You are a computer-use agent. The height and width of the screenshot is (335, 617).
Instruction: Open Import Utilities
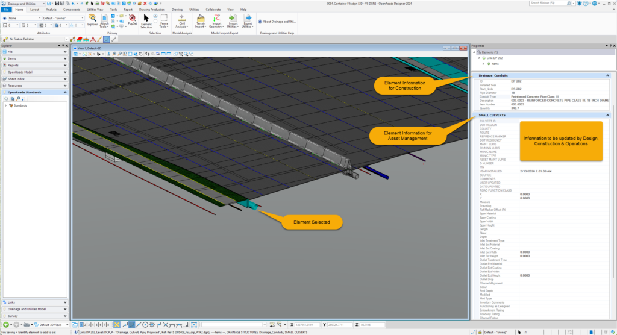233,21
